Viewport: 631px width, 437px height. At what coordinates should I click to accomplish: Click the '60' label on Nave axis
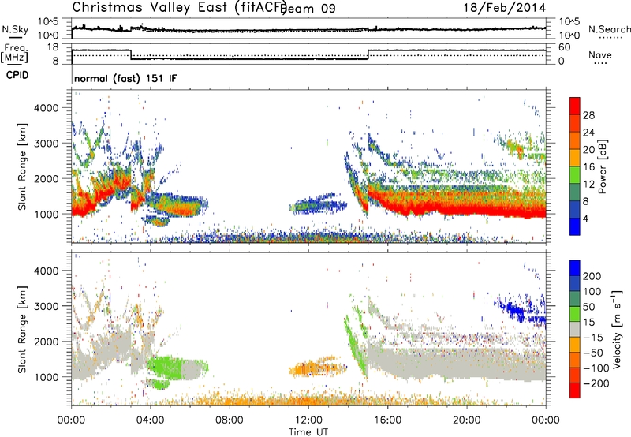(565, 47)
